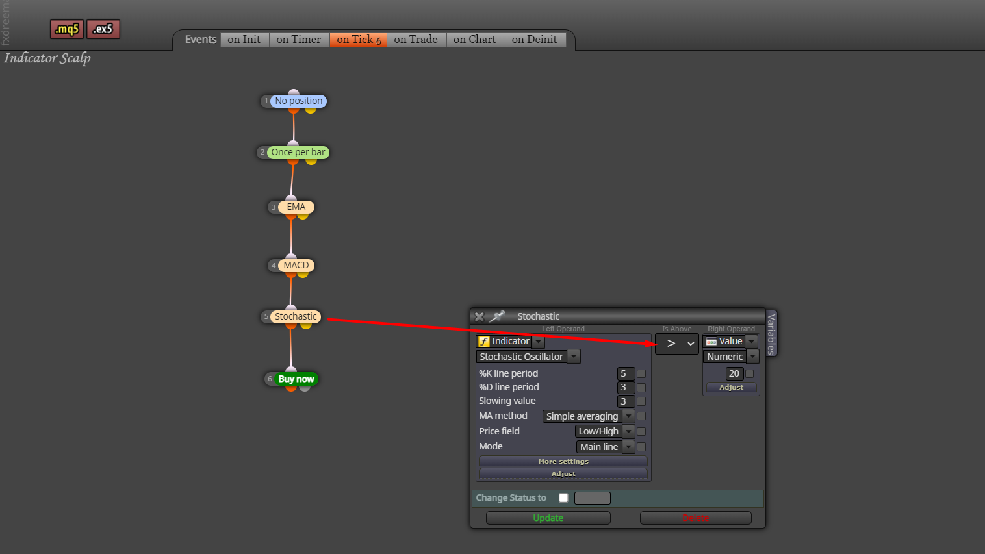Switch to the on Trade event tab
Screen dimensions: 985x554
416,40
